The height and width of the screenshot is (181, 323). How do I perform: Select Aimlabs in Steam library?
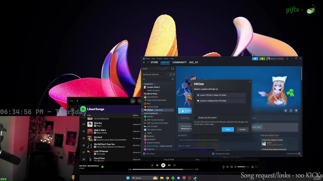(x=150, y=117)
